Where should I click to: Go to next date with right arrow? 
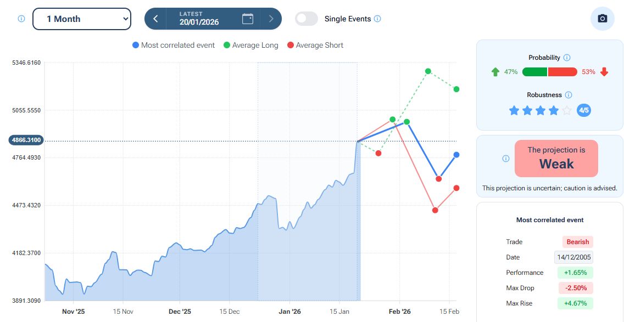coord(271,19)
